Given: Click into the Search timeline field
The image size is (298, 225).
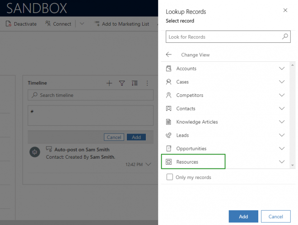Looking at the screenshot, I should [90, 95].
